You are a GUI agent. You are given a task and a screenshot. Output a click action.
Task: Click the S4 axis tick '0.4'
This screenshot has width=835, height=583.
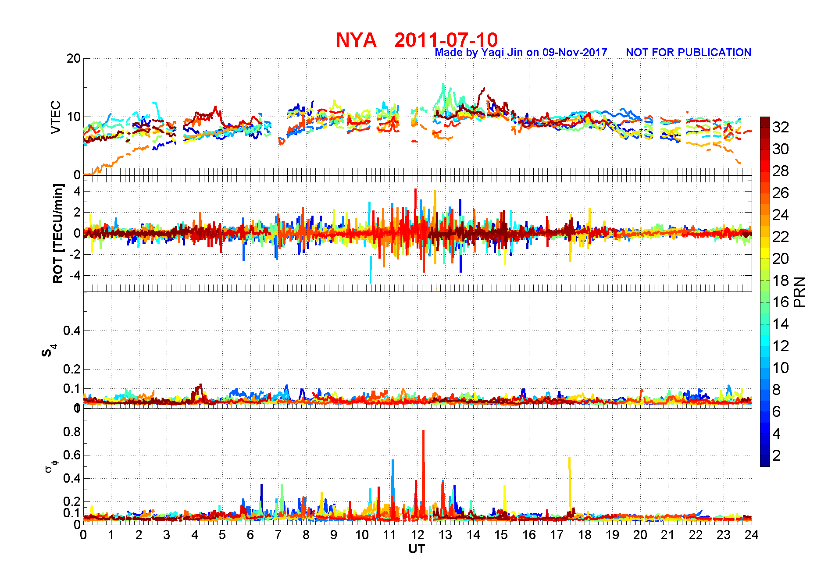(72, 331)
